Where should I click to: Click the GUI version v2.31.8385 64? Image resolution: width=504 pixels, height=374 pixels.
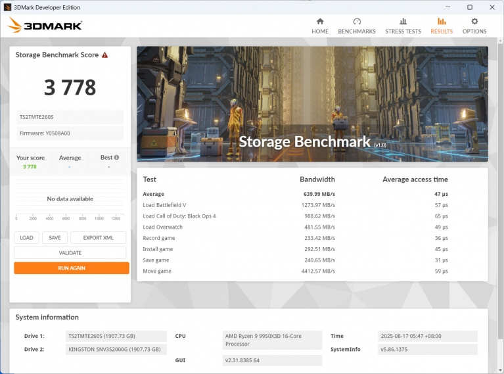point(272,360)
